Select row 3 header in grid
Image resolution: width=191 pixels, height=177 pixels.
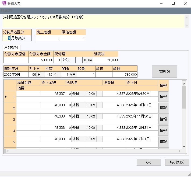point(10,119)
